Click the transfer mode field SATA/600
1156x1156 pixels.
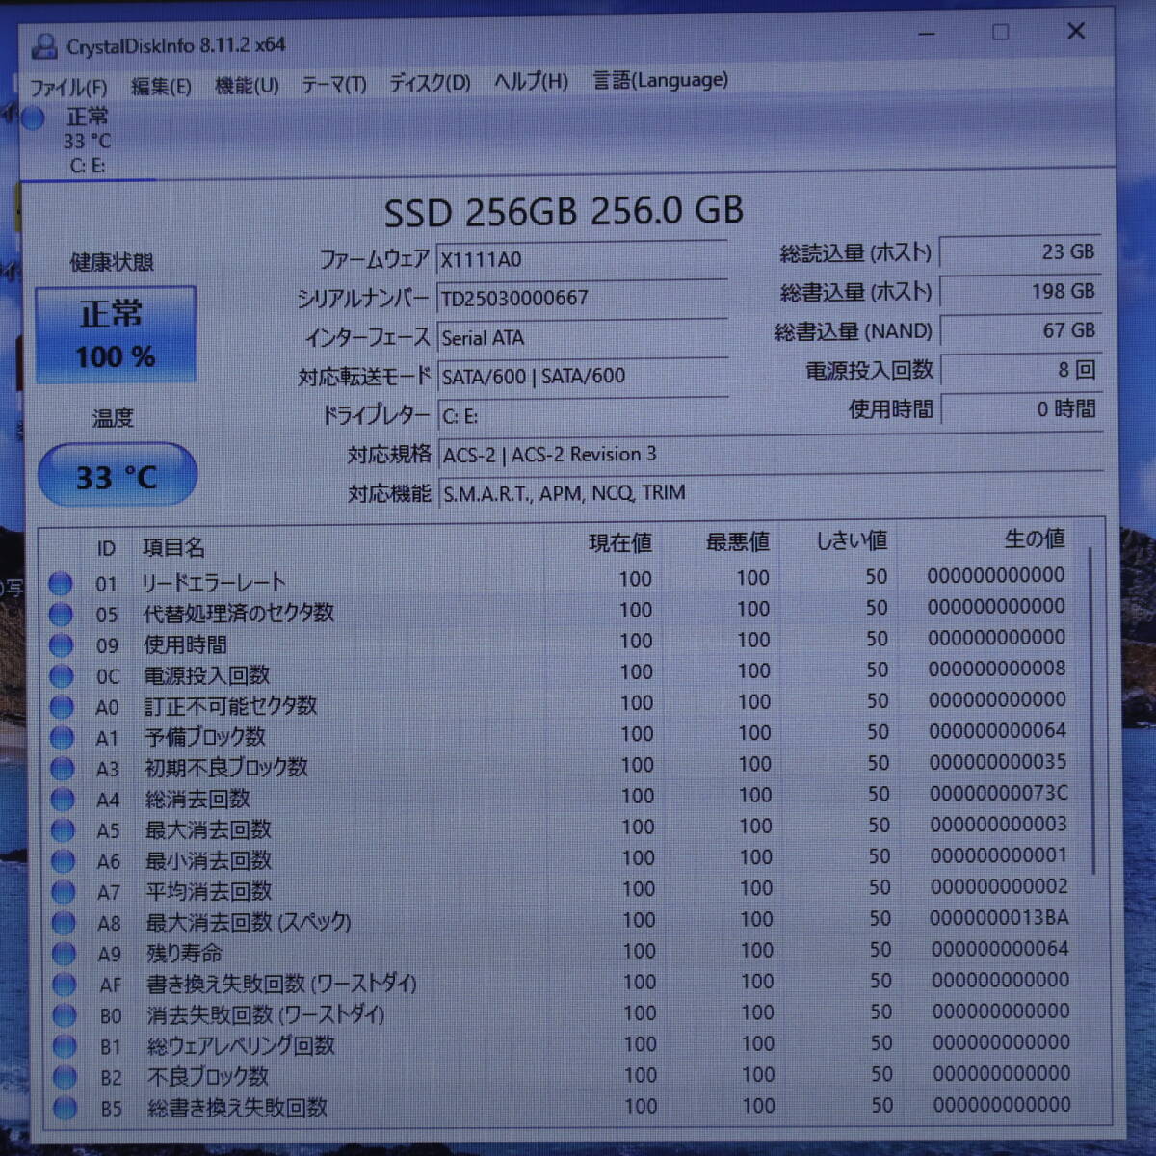tap(582, 377)
